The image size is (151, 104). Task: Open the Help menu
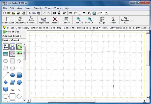(66, 8)
